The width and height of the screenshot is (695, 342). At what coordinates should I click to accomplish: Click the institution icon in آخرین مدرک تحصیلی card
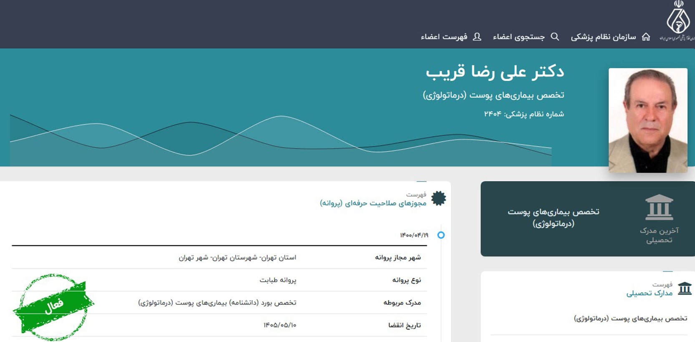(x=659, y=207)
